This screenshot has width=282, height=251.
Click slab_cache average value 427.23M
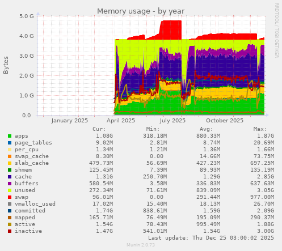click(x=208, y=163)
